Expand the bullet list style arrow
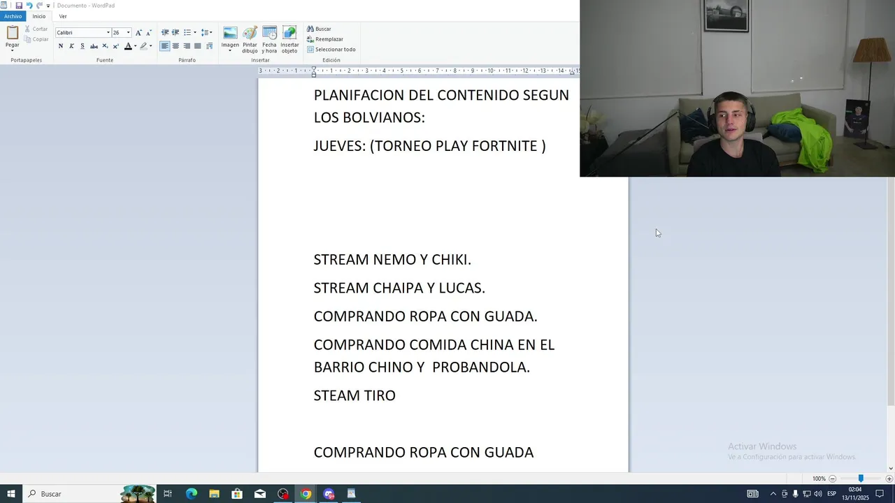This screenshot has height=503, width=895. point(194,33)
